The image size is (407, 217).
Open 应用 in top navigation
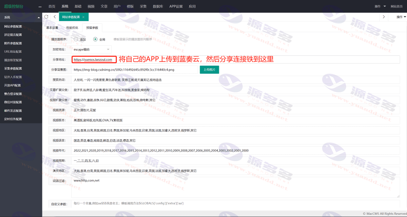pos(192,6)
